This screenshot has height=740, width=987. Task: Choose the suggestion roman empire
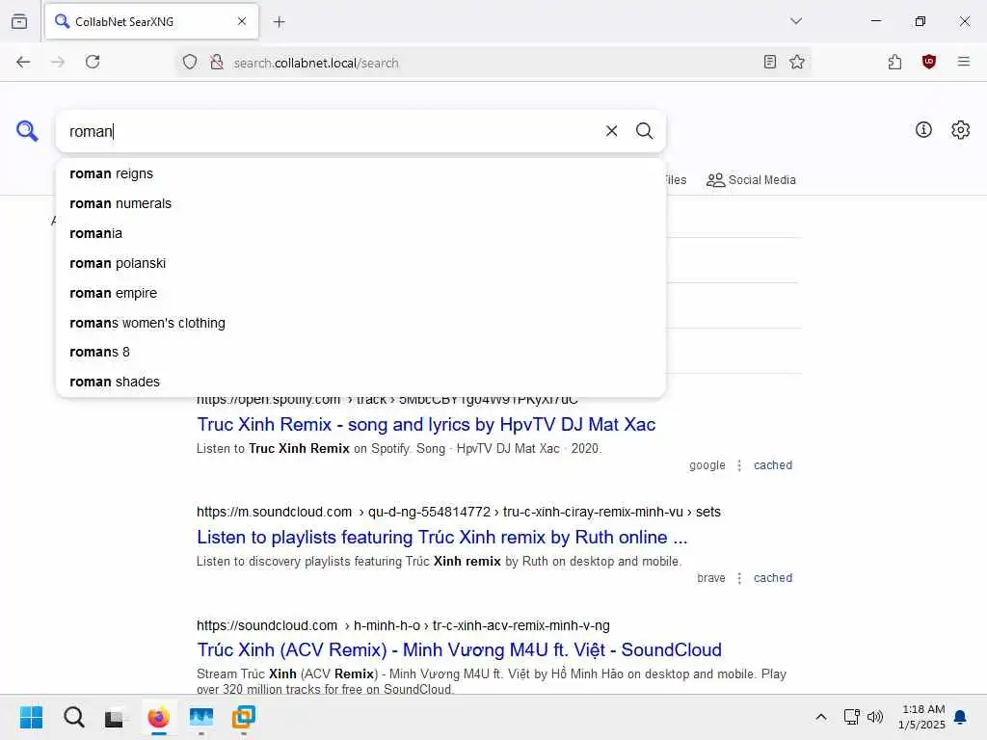[x=360, y=293]
